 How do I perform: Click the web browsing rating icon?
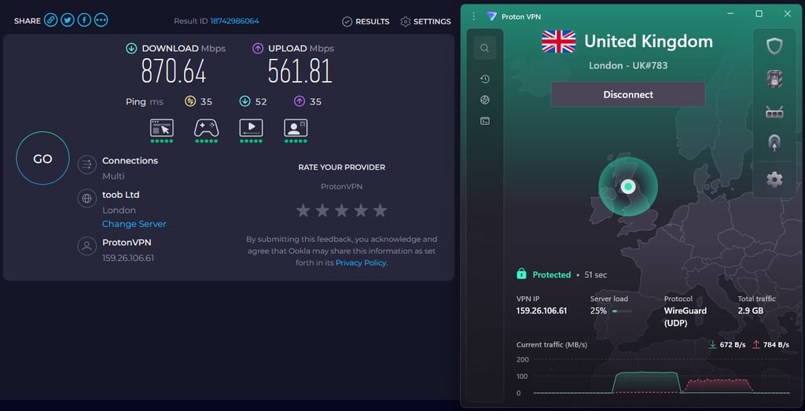(x=162, y=128)
